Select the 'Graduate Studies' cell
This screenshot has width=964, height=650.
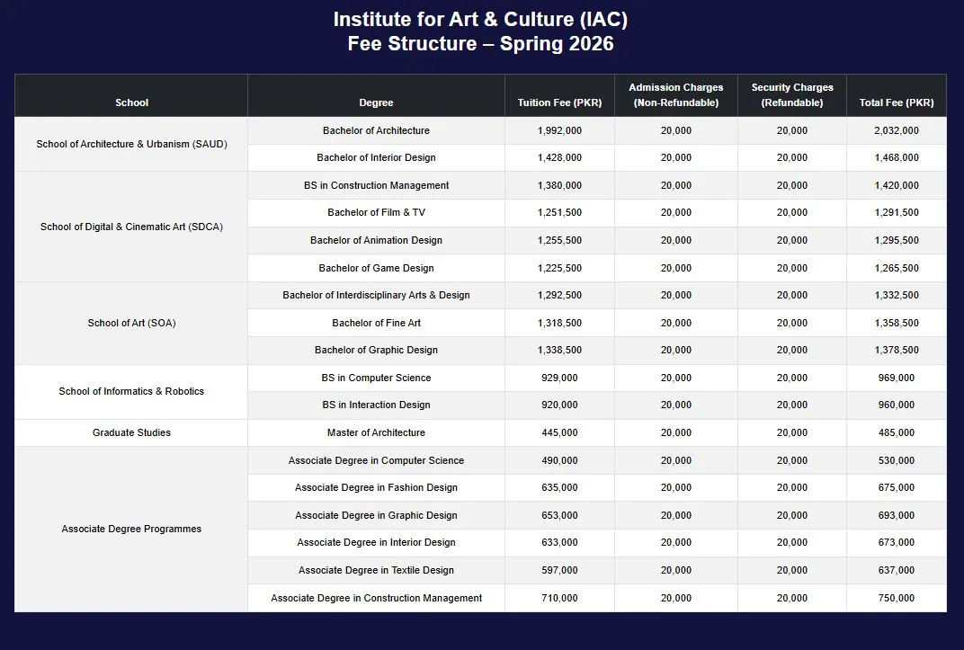(x=131, y=432)
